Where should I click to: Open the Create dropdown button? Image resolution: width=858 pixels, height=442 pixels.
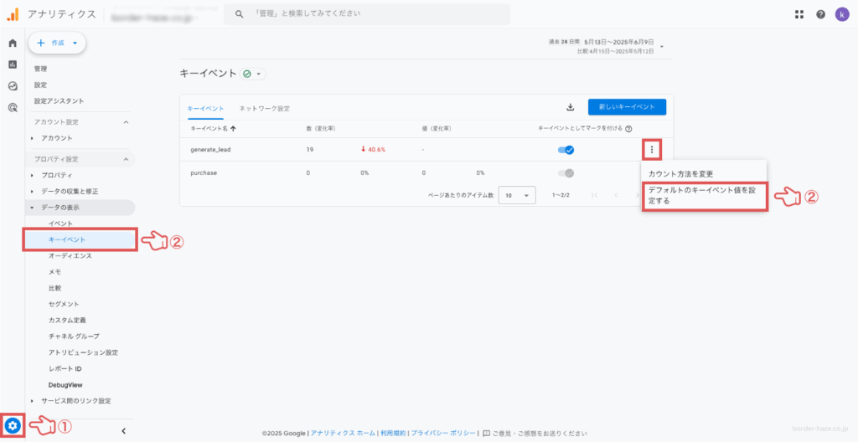click(58, 43)
